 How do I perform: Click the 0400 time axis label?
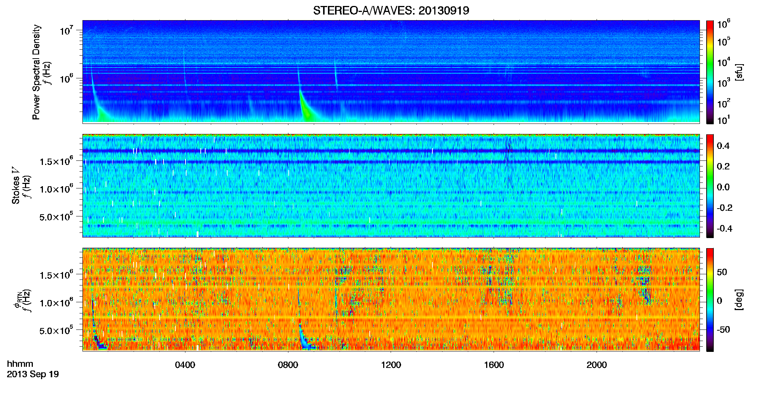click(x=185, y=365)
